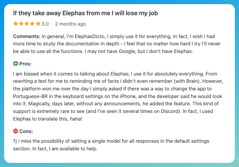Click the "Pros:" heading text
239x167 pixels.
click(x=25, y=64)
